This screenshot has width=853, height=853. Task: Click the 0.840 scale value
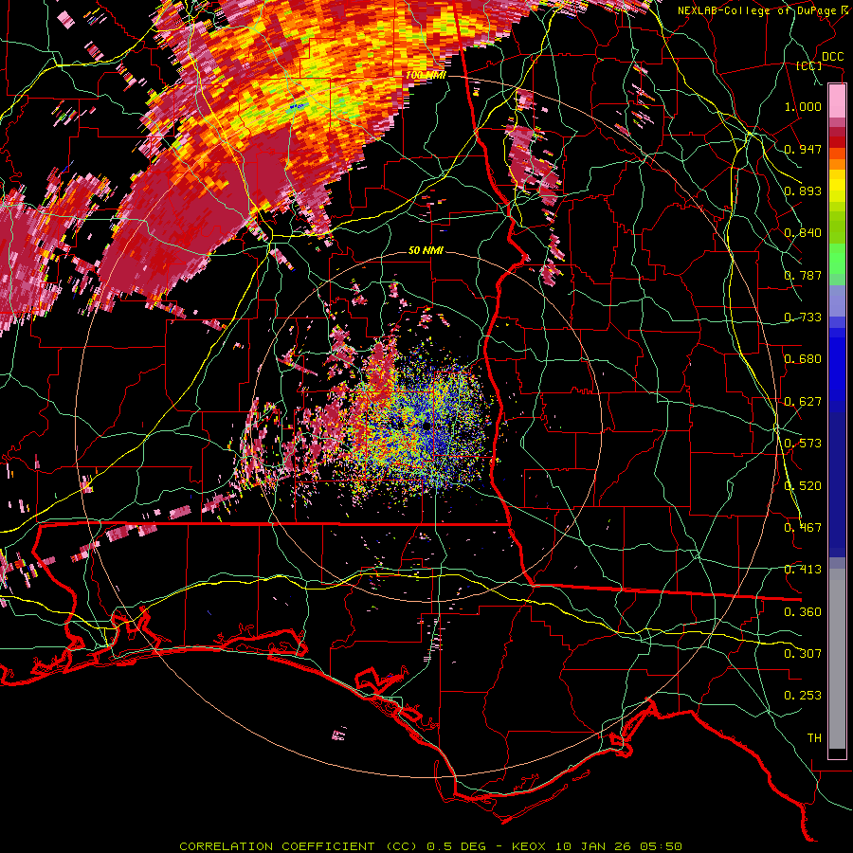tap(803, 233)
